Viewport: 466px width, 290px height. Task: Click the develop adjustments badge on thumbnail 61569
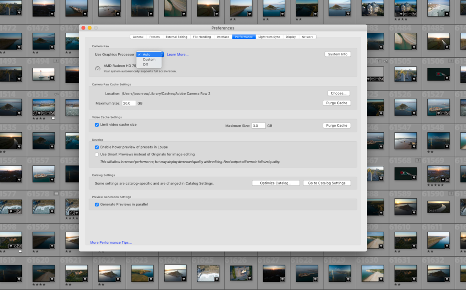[447, 180]
